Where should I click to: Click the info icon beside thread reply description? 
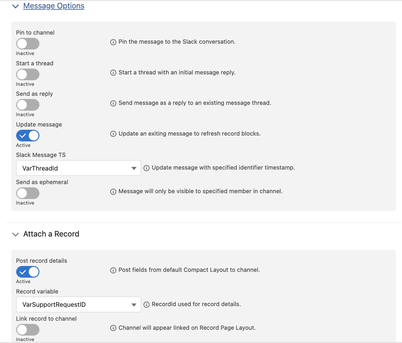(x=113, y=72)
